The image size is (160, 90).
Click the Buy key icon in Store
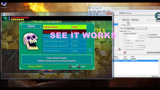pos(70,66)
